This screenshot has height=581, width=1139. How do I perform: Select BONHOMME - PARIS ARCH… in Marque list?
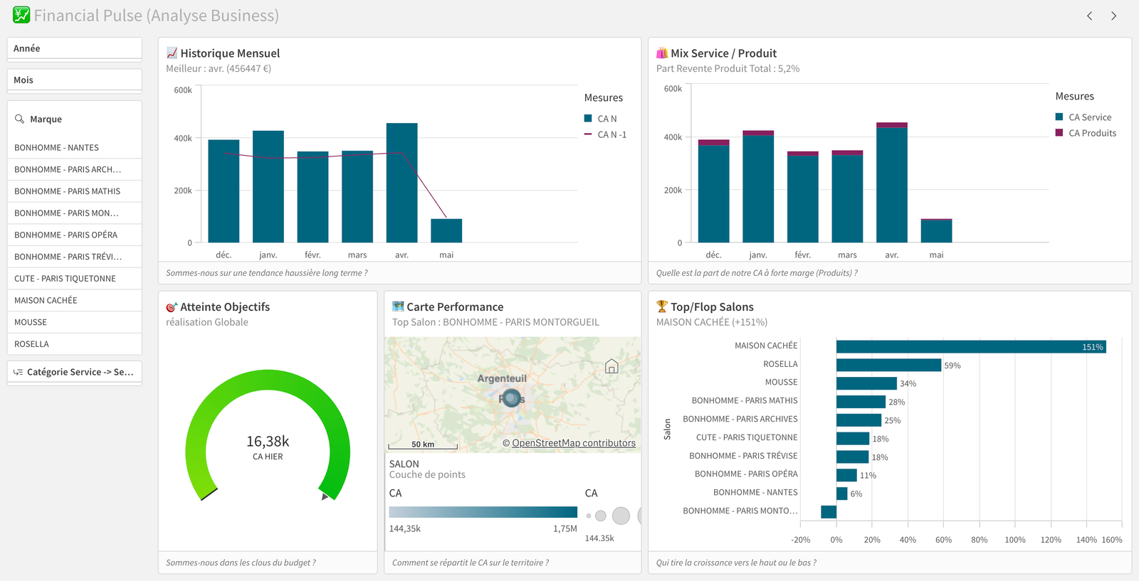click(x=75, y=169)
